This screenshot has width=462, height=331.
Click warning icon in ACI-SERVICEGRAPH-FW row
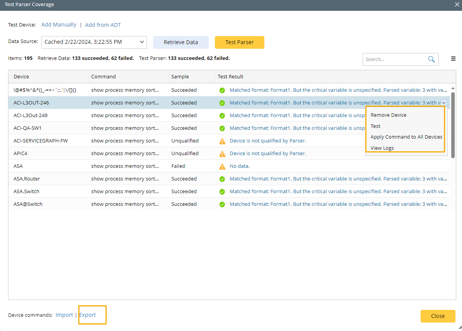222,141
